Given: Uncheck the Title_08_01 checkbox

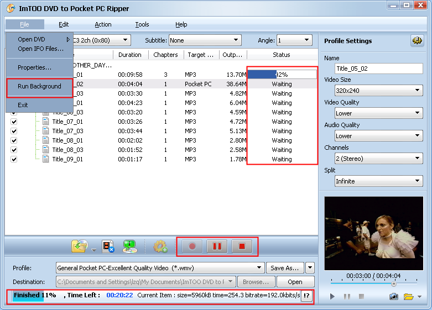Looking at the screenshot, I should [x=14, y=140].
